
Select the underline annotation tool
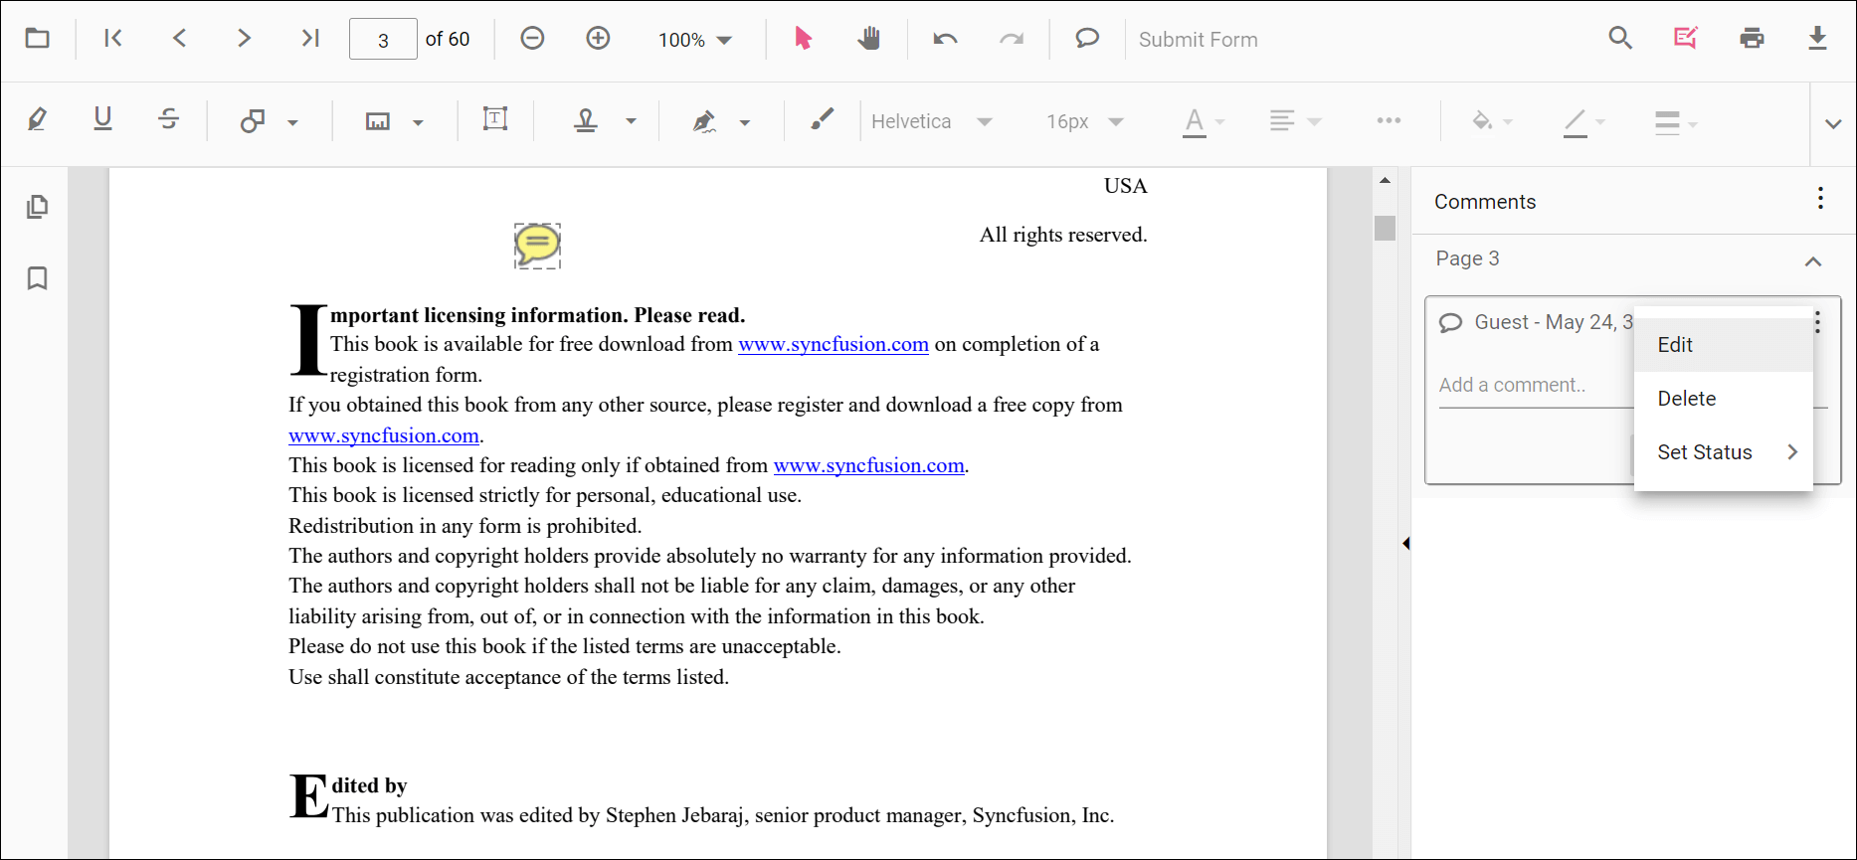point(102,120)
